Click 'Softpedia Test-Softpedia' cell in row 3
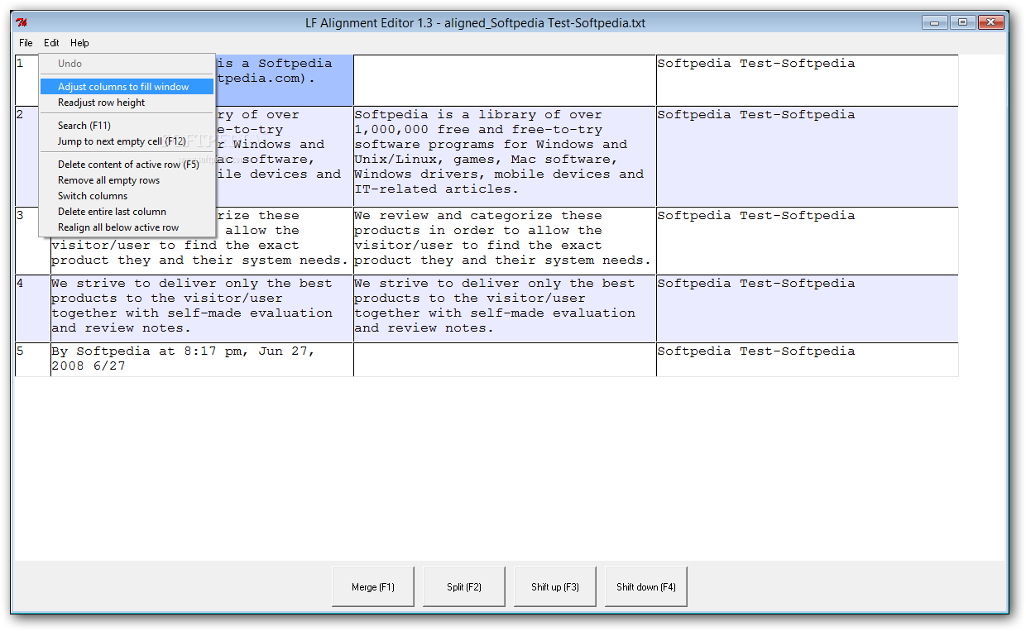This screenshot has width=1026, height=631. pos(808,241)
